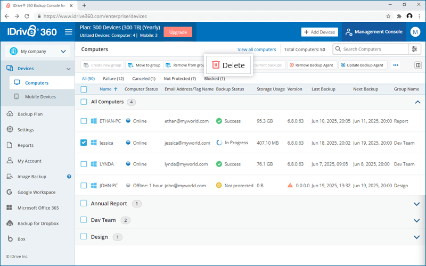Viewport: 426px width, 266px height.
Task: Click the Upgrade button
Action: [x=178, y=32]
